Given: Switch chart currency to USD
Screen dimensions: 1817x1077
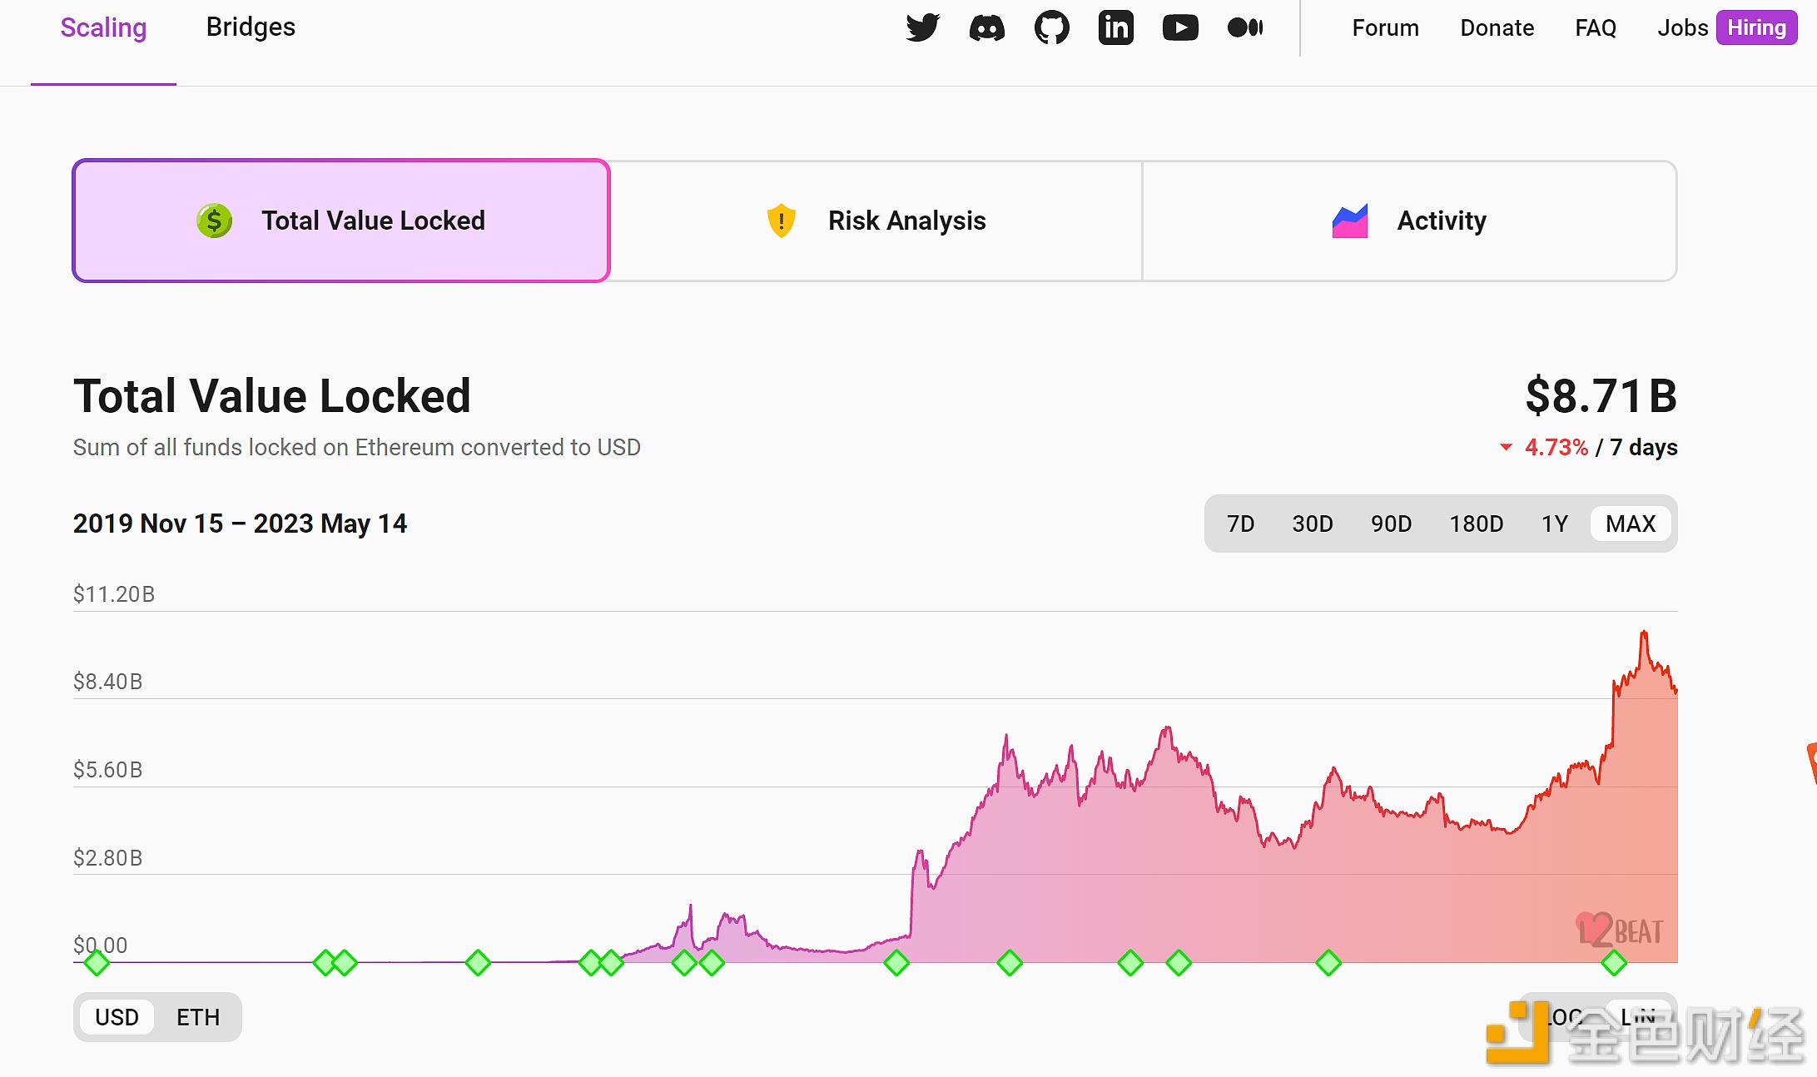Looking at the screenshot, I should point(117,1017).
